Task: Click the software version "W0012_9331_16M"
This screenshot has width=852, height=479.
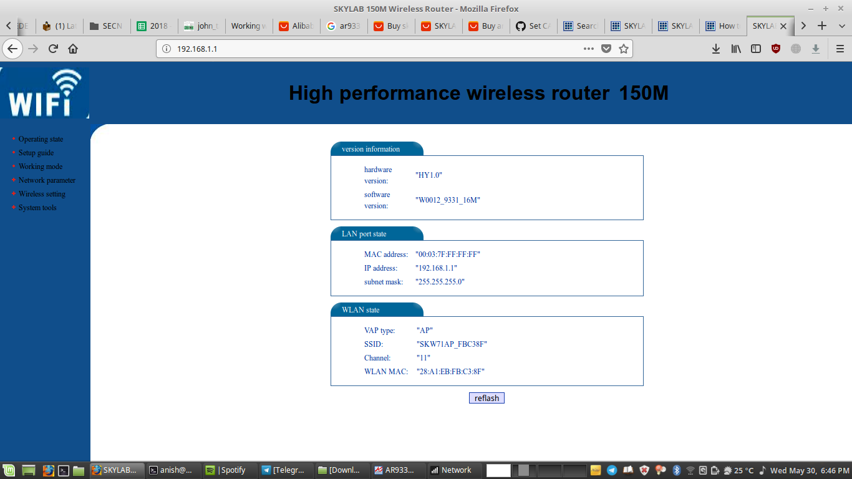Action: click(x=448, y=200)
